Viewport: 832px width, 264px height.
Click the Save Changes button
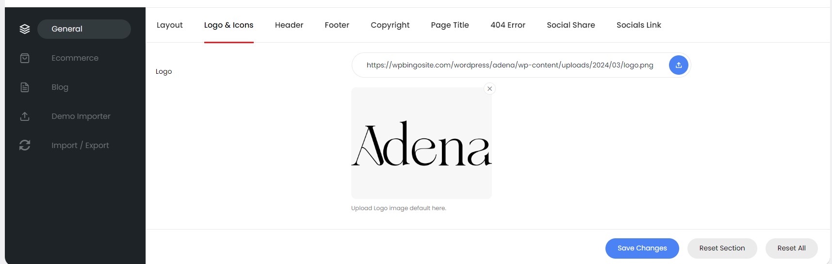(642, 248)
